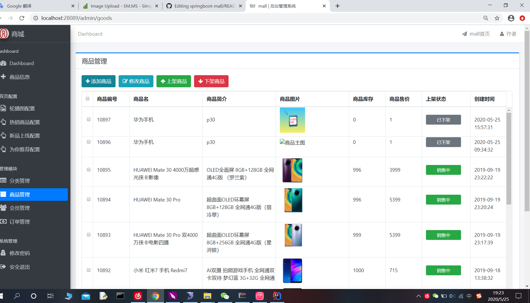
Task: Open 会员管理 from the sidebar
Action: [x=20, y=208]
